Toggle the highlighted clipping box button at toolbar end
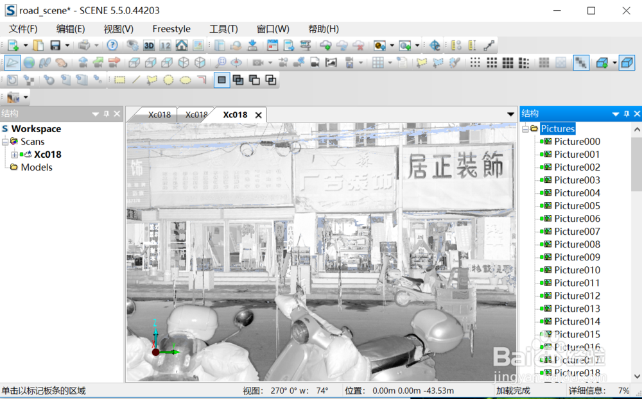 (x=627, y=63)
